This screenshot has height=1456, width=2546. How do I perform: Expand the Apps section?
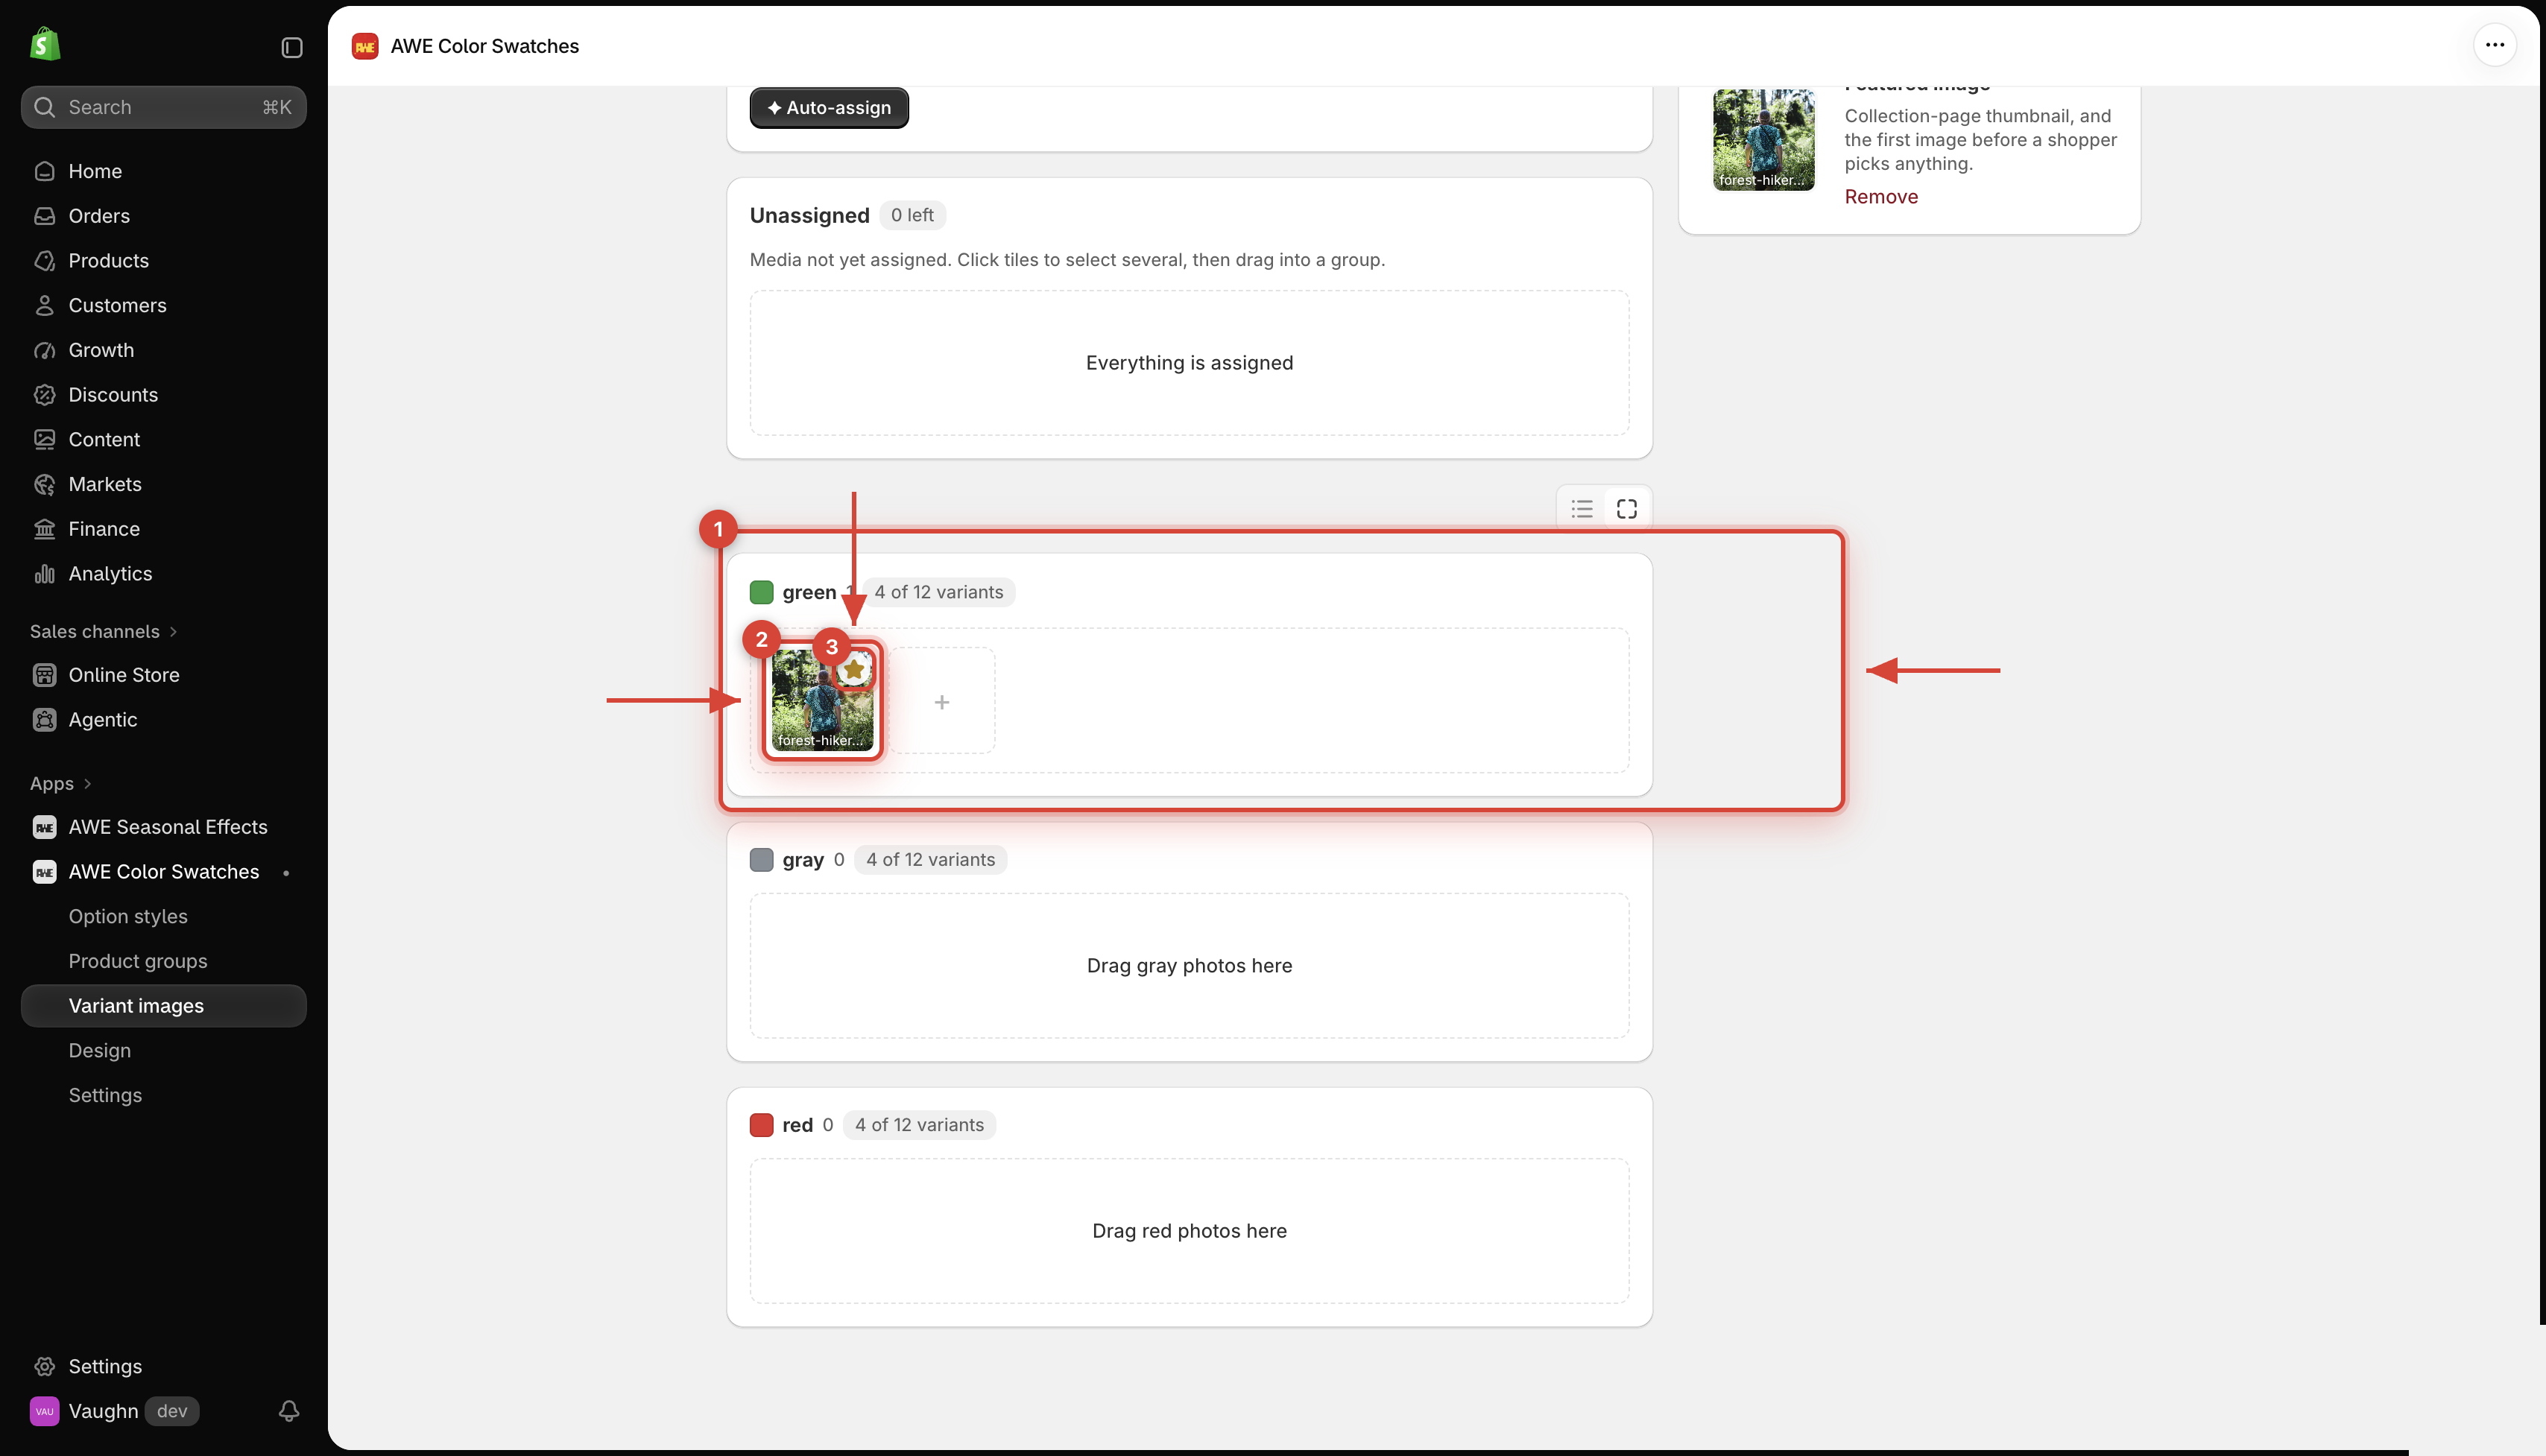(x=60, y=783)
